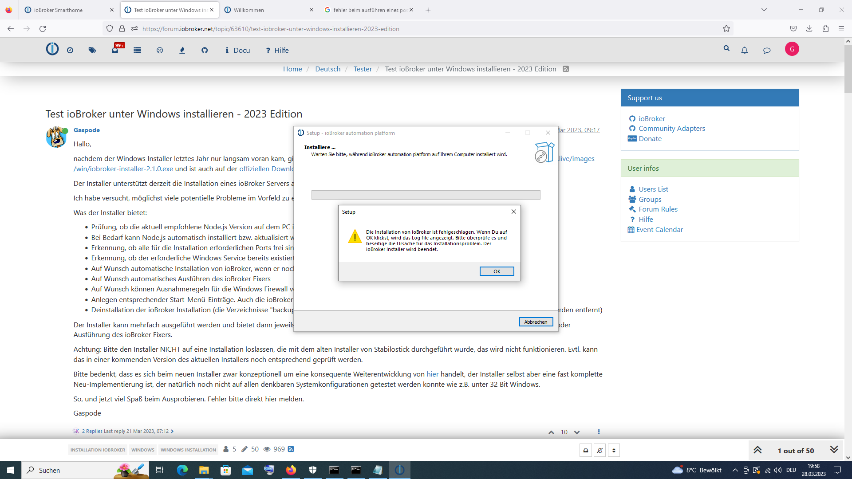The image size is (852, 479).
Task: Click the WINDOWS tag
Action: click(143, 450)
